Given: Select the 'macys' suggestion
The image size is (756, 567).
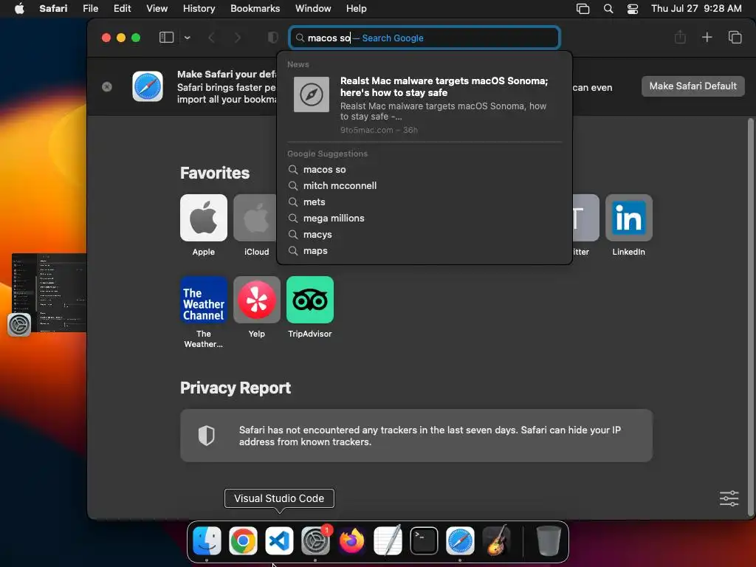Looking at the screenshot, I should click(x=425, y=234).
